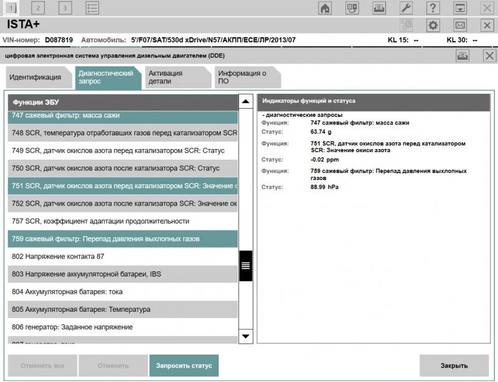Open the Активация детали tab
Image resolution: width=498 pixels, height=382 pixels.
coord(178,78)
